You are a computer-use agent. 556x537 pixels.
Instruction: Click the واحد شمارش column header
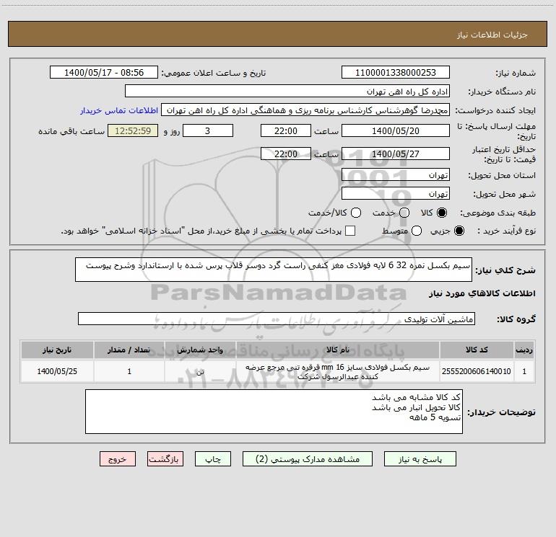pyautogui.click(x=200, y=350)
